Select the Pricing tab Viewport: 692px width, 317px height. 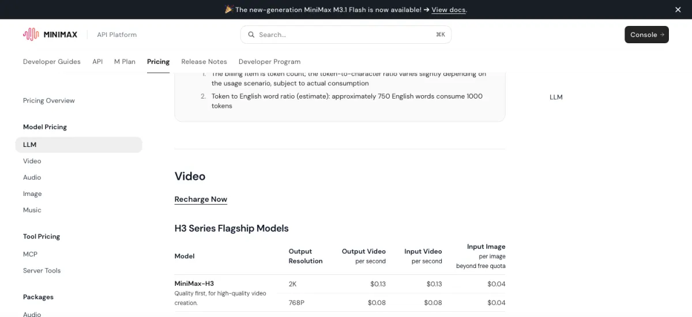point(158,62)
